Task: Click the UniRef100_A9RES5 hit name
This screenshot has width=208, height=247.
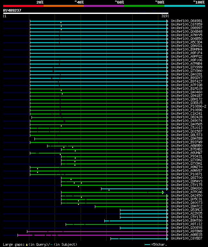Action: pyautogui.click(x=187, y=235)
